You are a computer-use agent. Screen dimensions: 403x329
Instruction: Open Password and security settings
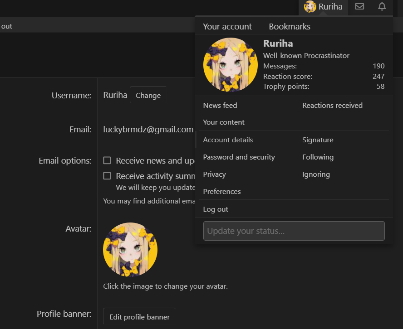(x=239, y=157)
